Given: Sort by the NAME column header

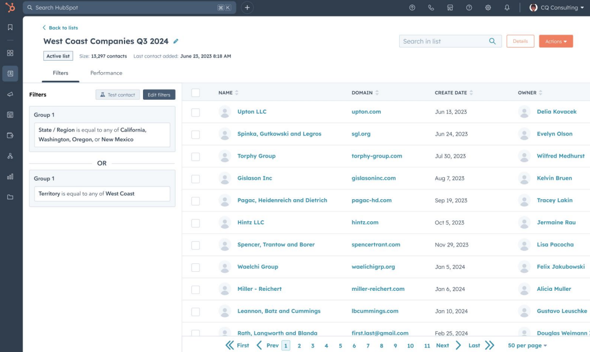Looking at the screenshot, I should (228, 93).
